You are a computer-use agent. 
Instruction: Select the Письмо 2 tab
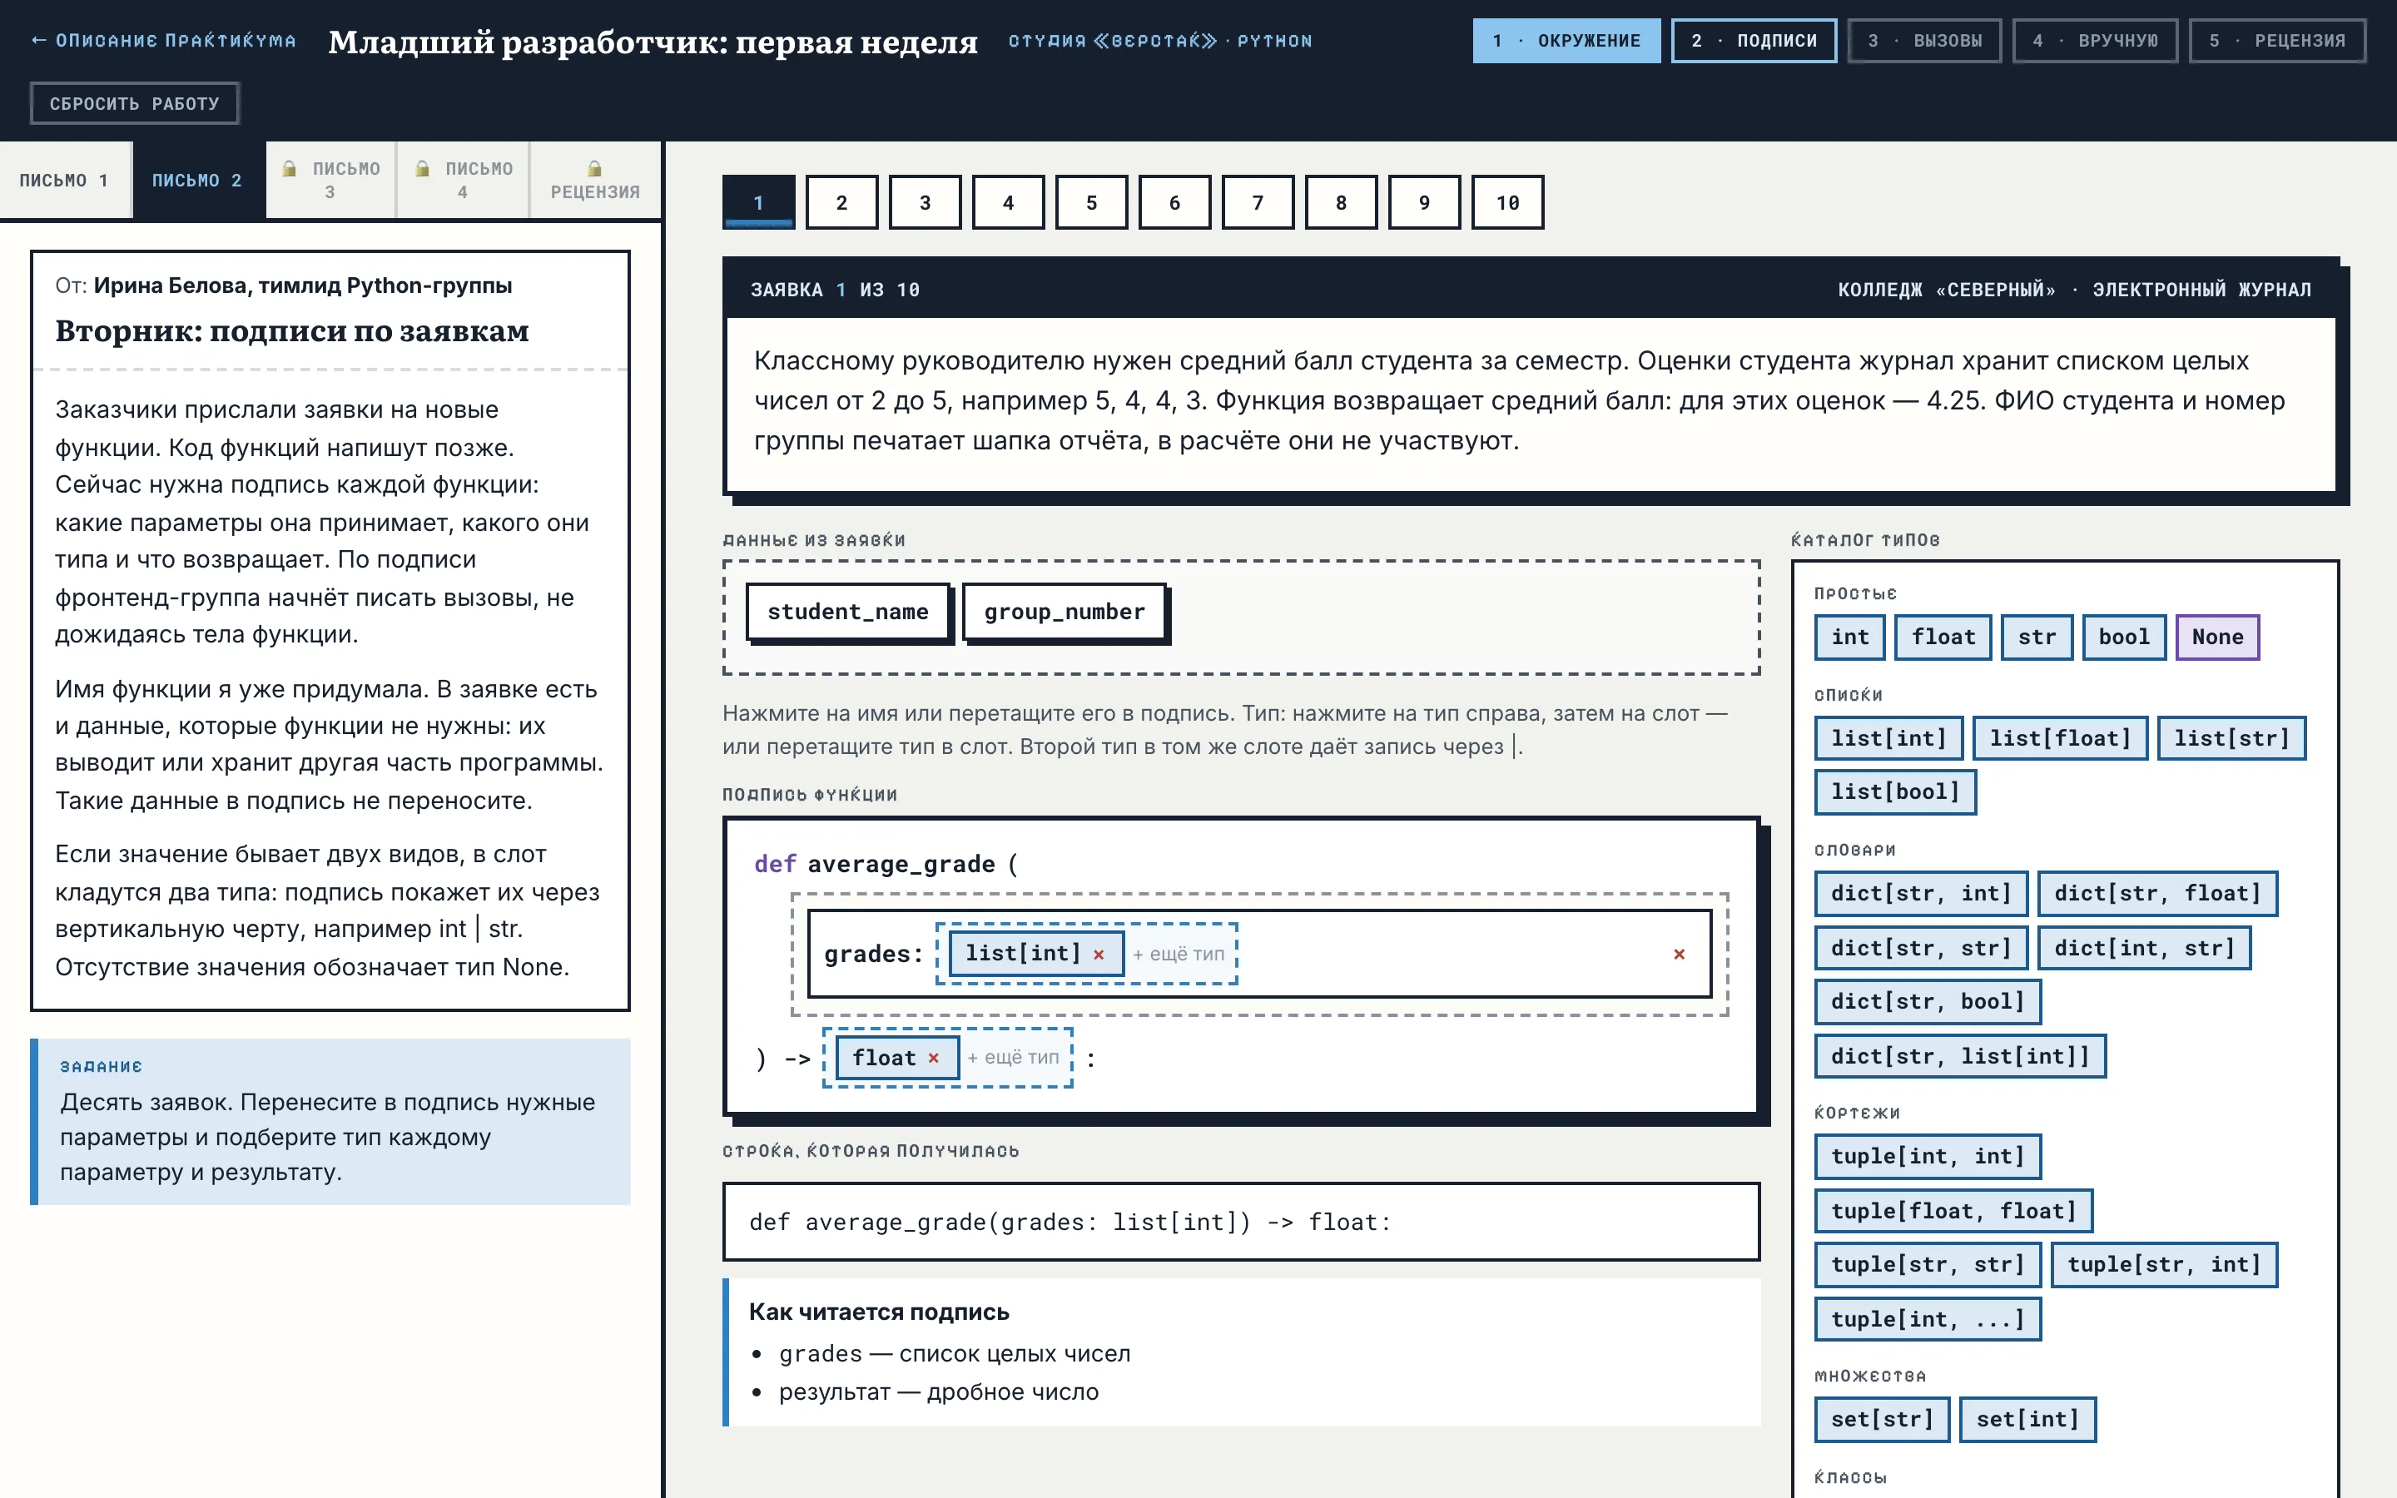(197, 181)
